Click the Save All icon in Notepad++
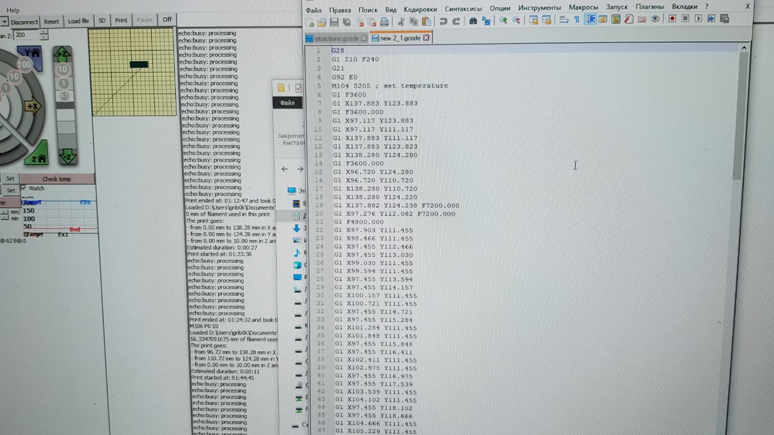This screenshot has height=435, width=774. click(x=346, y=22)
